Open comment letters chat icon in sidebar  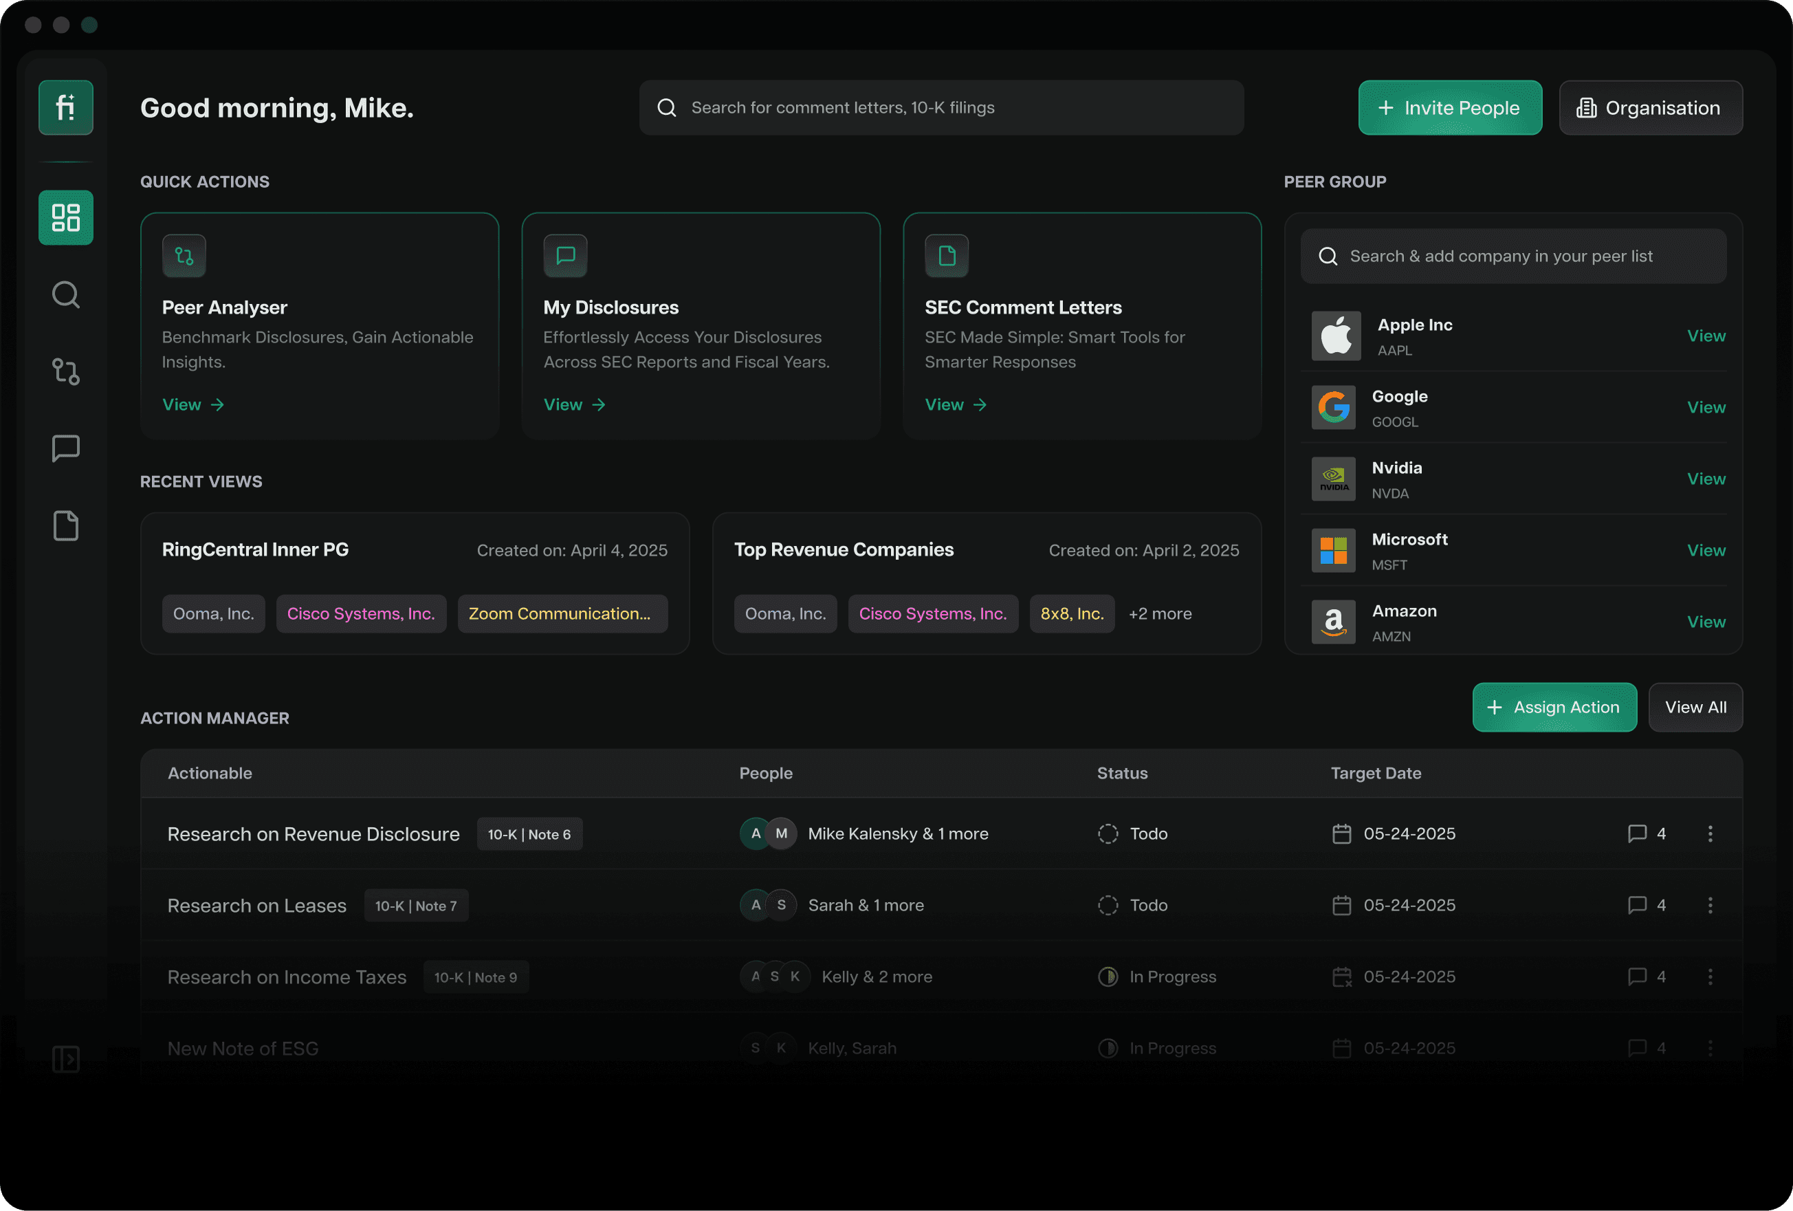(x=65, y=448)
